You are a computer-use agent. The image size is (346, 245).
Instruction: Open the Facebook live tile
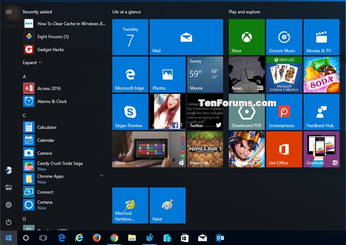coord(167,112)
